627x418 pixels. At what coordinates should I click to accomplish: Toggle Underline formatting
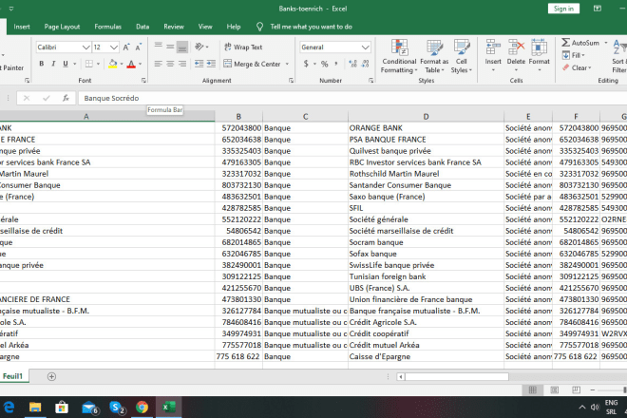coord(66,64)
